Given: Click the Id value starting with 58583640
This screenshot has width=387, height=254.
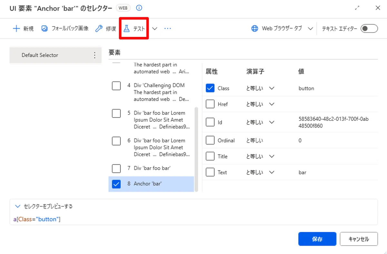Looking at the screenshot, I should 334,122.
